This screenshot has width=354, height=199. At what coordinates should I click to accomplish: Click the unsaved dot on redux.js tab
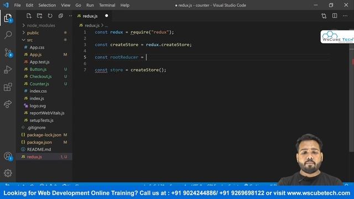107,16
